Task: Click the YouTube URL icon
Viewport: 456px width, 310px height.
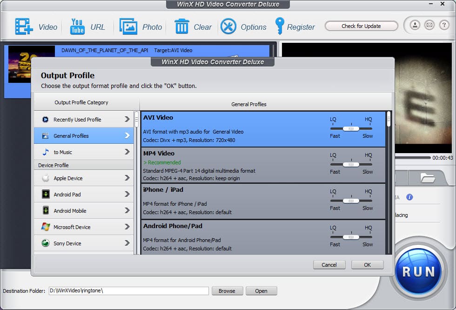Action: 77,27
